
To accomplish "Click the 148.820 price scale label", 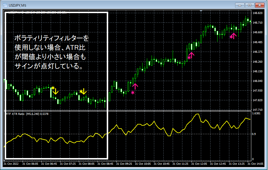I will (257, 13).
